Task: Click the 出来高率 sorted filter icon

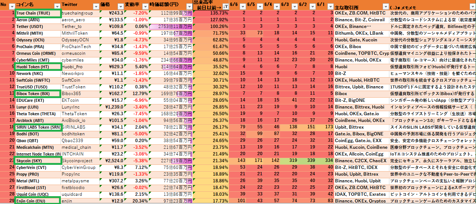Action: tap(225, 6)
